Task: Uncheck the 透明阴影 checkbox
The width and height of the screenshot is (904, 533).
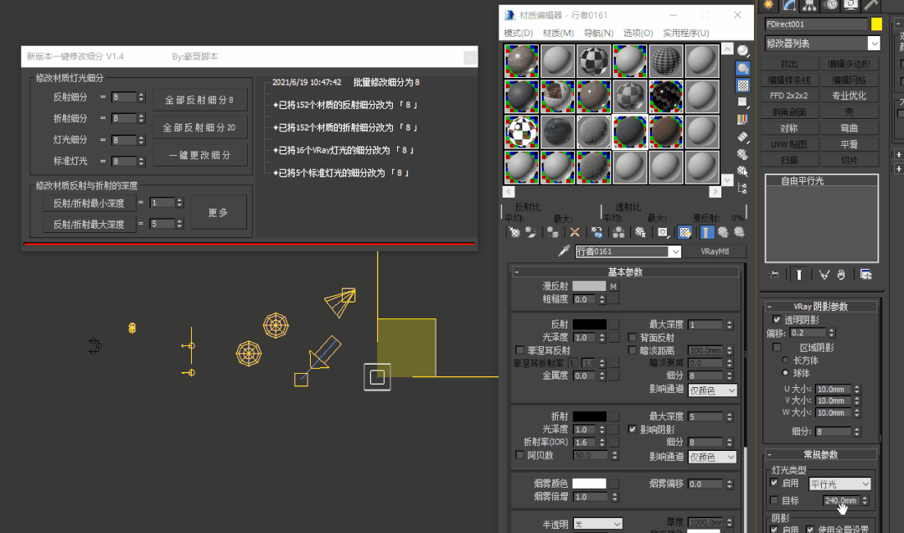Action: (x=777, y=320)
